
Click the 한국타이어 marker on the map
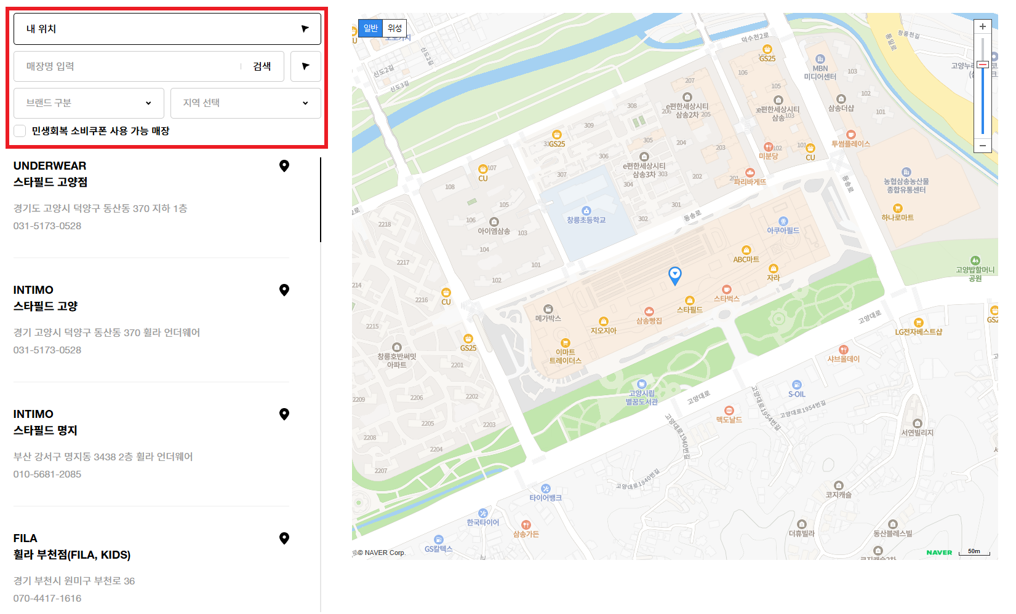tap(483, 513)
